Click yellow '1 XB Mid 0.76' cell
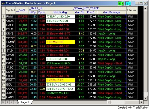This screenshot has height=109, width=149. (x=60, y=80)
